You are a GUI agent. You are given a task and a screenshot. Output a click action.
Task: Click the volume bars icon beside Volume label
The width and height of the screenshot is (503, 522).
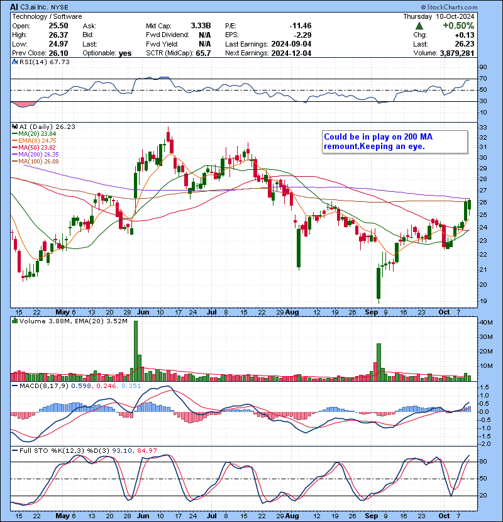[14, 321]
